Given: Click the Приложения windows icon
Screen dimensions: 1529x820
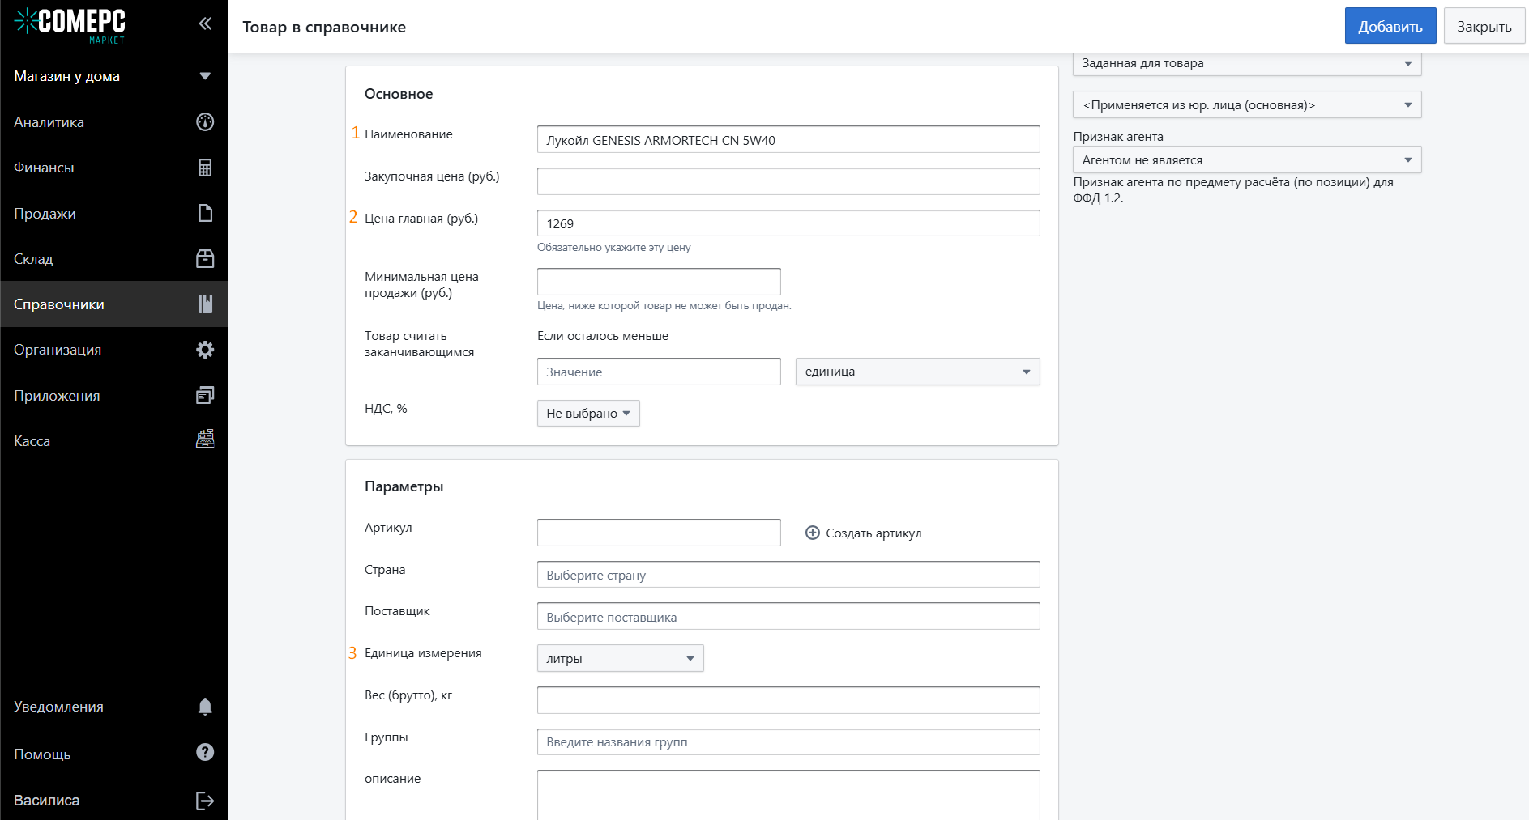Looking at the screenshot, I should [x=205, y=395].
